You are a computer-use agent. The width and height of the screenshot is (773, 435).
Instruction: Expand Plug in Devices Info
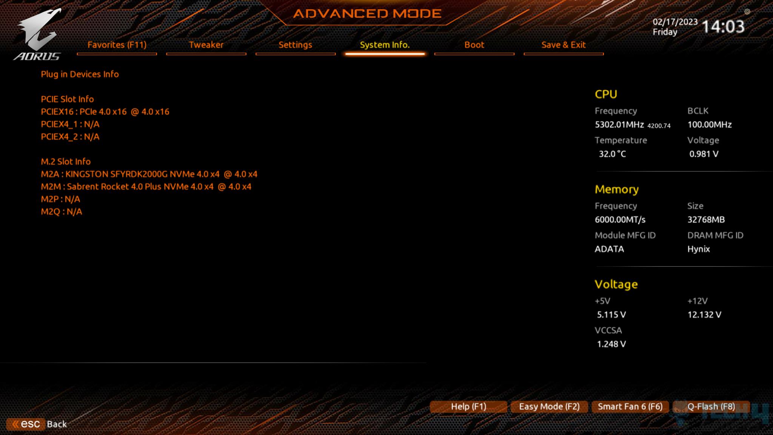coord(80,74)
